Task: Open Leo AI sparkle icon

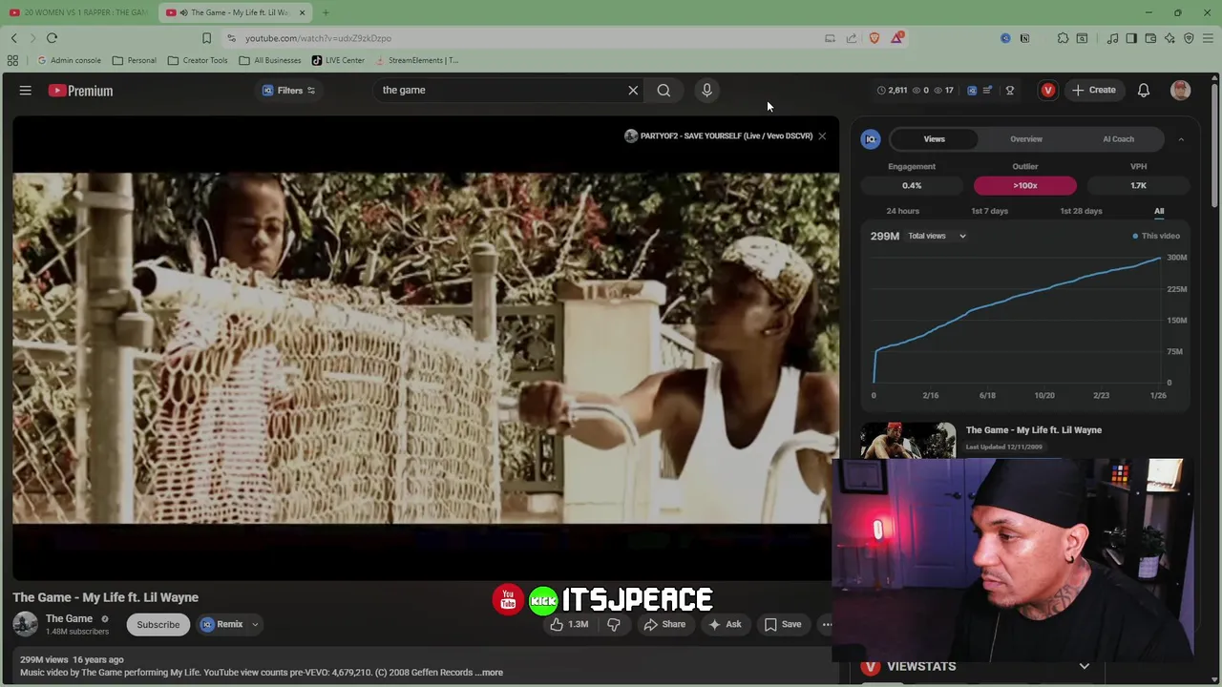Action: (x=1169, y=38)
